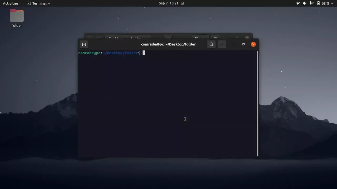This screenshot has width=337, height=189.
Task: Select the Desktop breadcrumb in file manager
Action: 116,38
